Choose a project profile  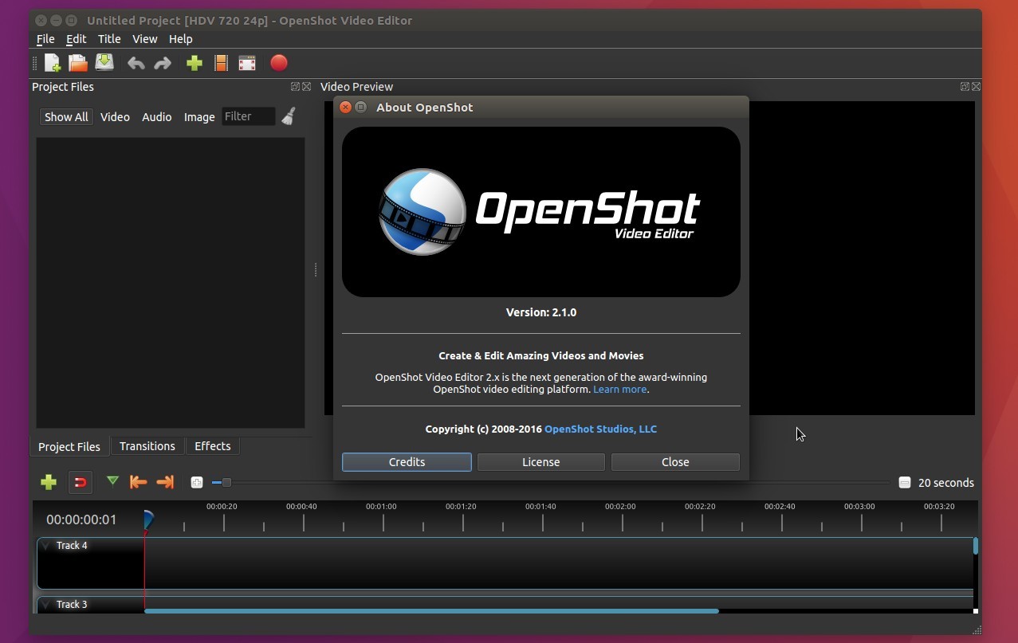[x=221, y=63]
